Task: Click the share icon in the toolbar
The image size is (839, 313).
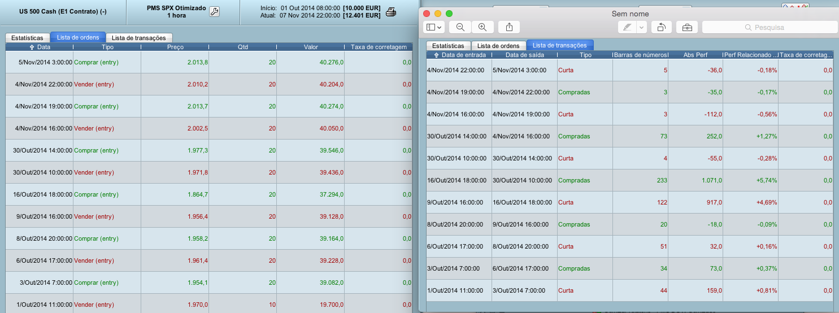Action: tap(509, 27)
